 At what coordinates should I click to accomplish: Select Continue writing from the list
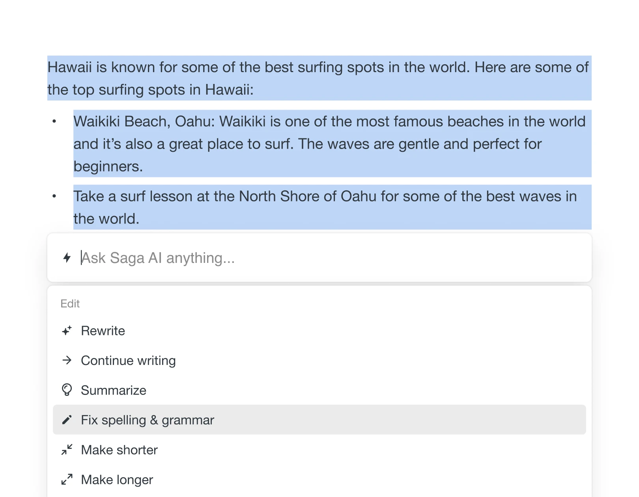click(x=128, y=361)
